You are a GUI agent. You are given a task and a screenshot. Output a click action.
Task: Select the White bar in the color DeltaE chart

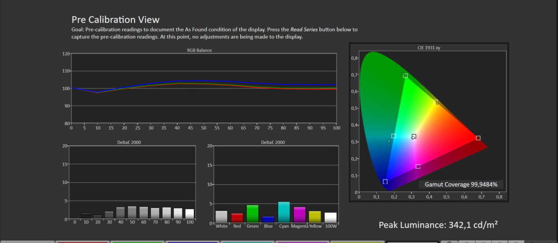coord(221,217)
